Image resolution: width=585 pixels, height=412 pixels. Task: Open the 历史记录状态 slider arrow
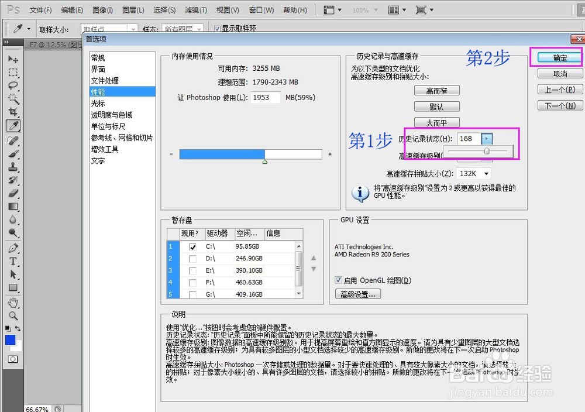(487, 139)
